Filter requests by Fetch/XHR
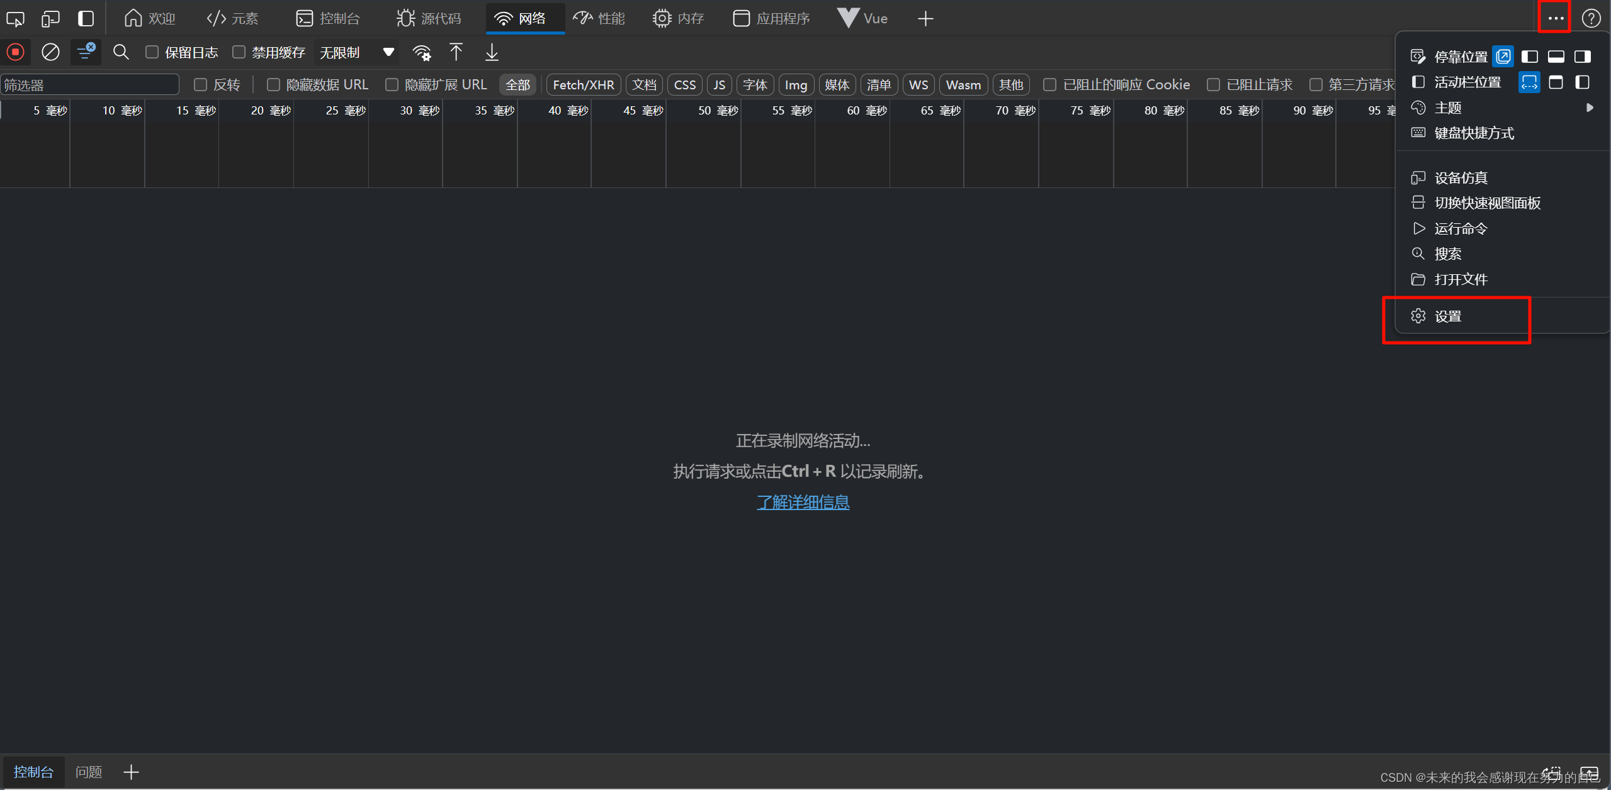1611x790 pixels. coord(583,84)
